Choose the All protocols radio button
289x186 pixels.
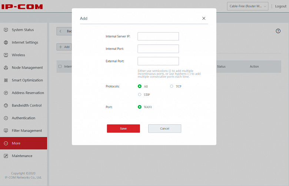(x=140, y=86)
